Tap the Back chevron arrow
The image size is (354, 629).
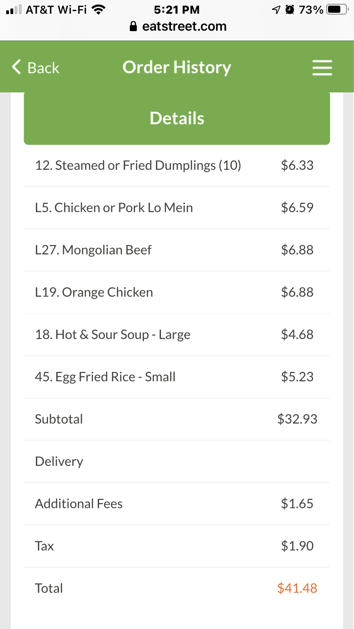[x=17, y=67]
